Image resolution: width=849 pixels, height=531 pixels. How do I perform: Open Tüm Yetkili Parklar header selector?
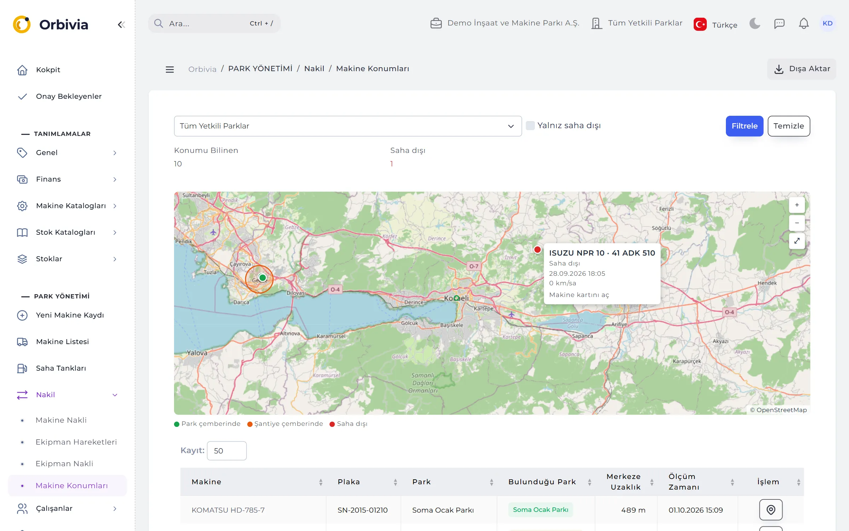[x=637, y=23]
